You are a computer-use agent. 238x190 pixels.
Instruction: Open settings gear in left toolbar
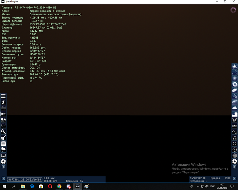(x=3, y=161)
